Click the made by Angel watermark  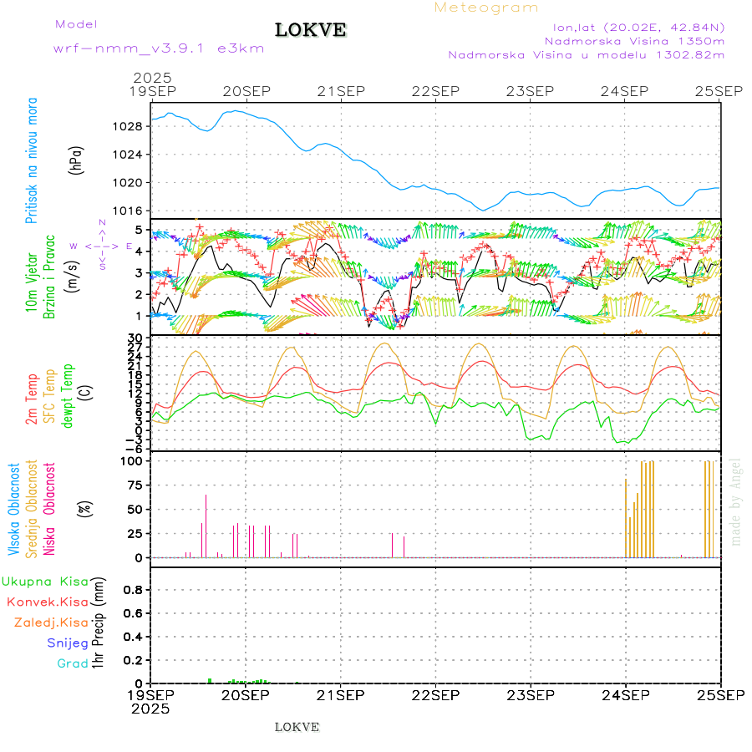pyautogui.click(x=736, y=501)
